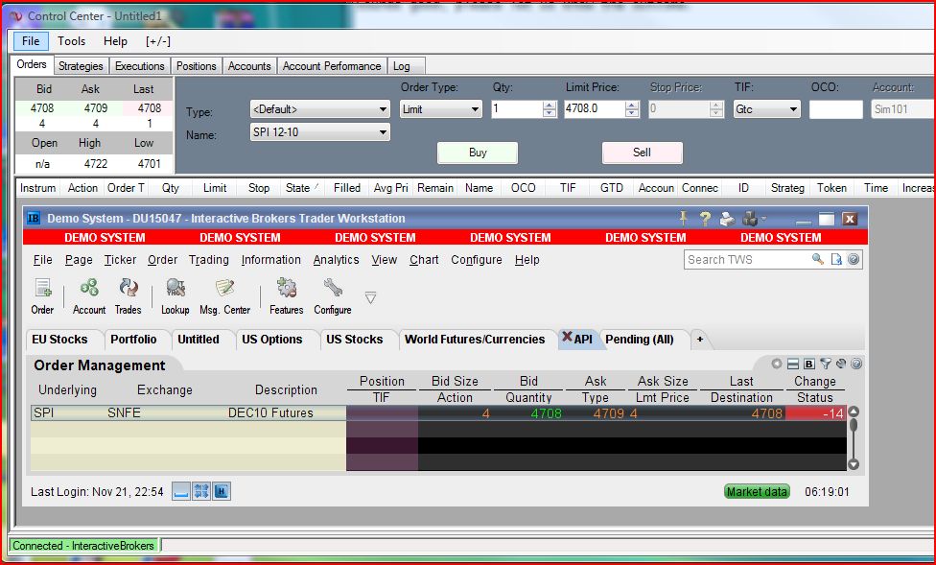936x565 pixels.
Task: Click the green Market data button
Action: 757,491
